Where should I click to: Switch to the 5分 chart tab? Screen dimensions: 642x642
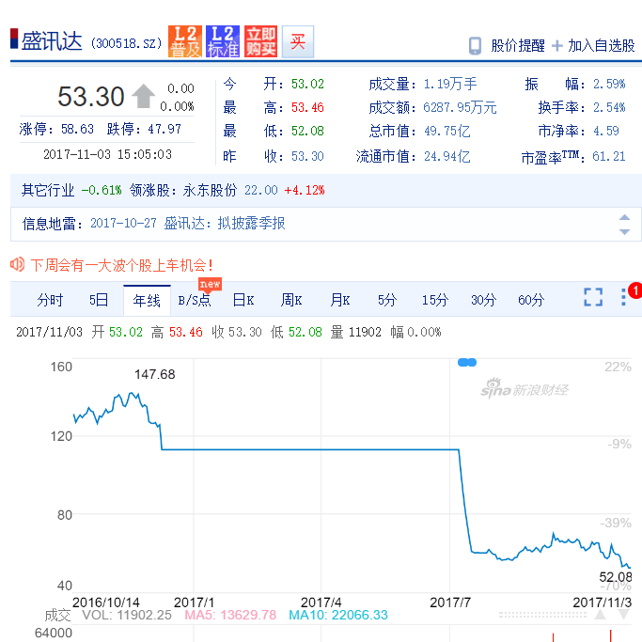pos(387,300)
